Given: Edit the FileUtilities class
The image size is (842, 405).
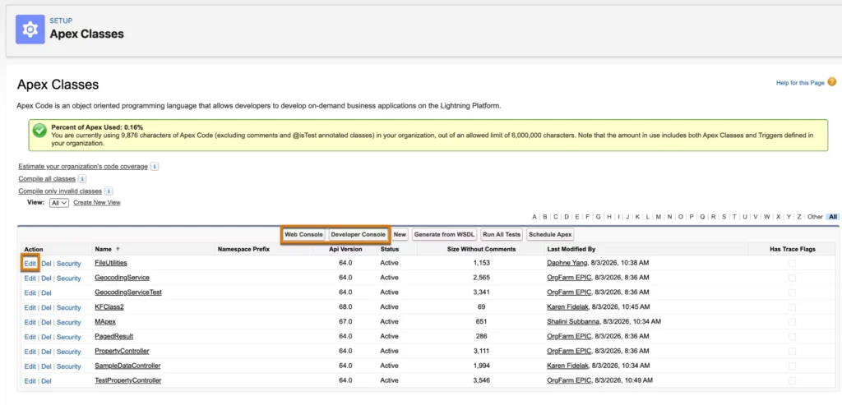Looking at the screenshot, I should coord(30,264).
